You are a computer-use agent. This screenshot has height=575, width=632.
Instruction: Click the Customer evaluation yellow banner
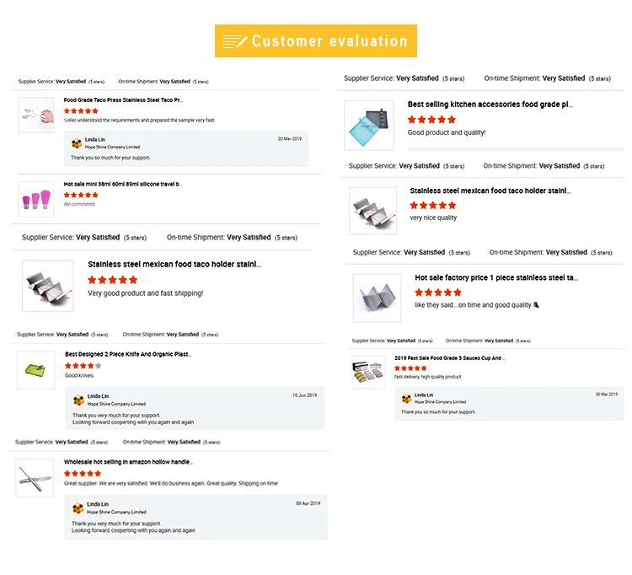click(x=316, y=40)
